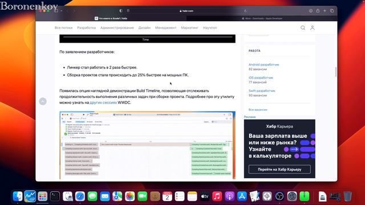Open 'Научпоп' navigation item
Image resolution: width=365 pixels, height=205 pixels.
pyautogui.click(x=210, y=28)
